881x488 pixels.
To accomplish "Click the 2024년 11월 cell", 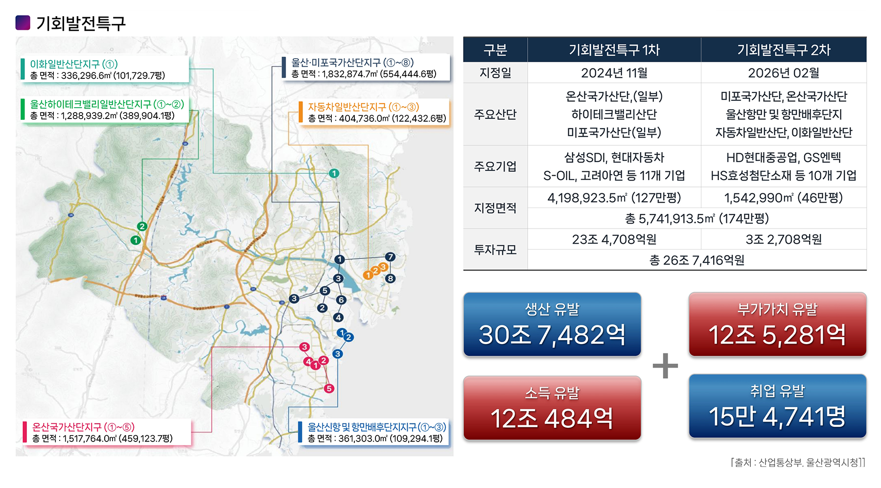I will (614, 73).
